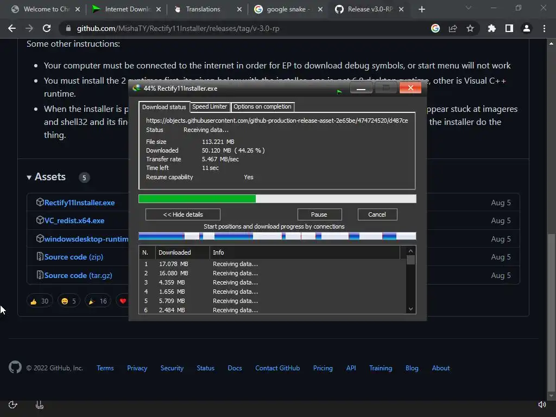Share this page via share icon

(453, 28)
